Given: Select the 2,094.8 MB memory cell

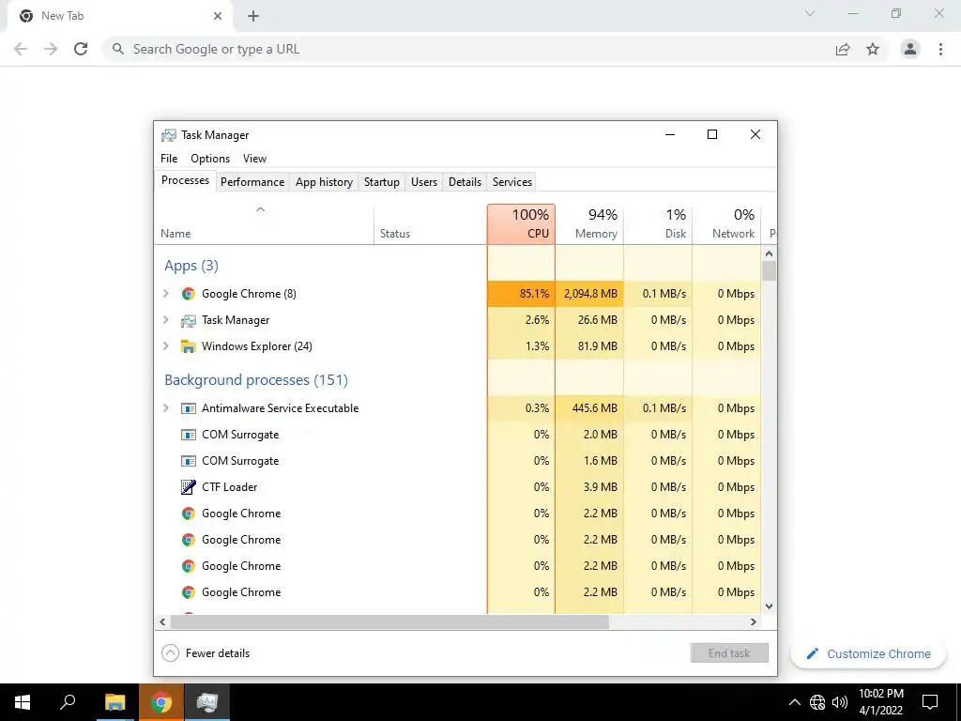Looking at the screenshot, I should point(589,294).
